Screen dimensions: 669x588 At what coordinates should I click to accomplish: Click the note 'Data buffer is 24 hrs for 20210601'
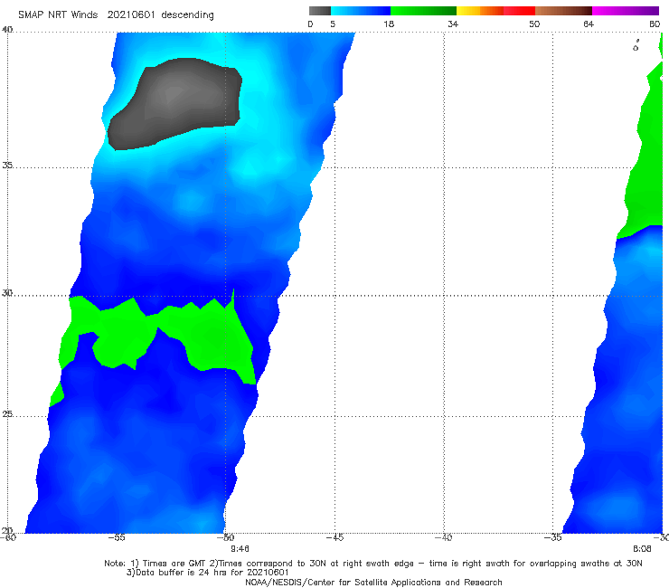(207, 573)
